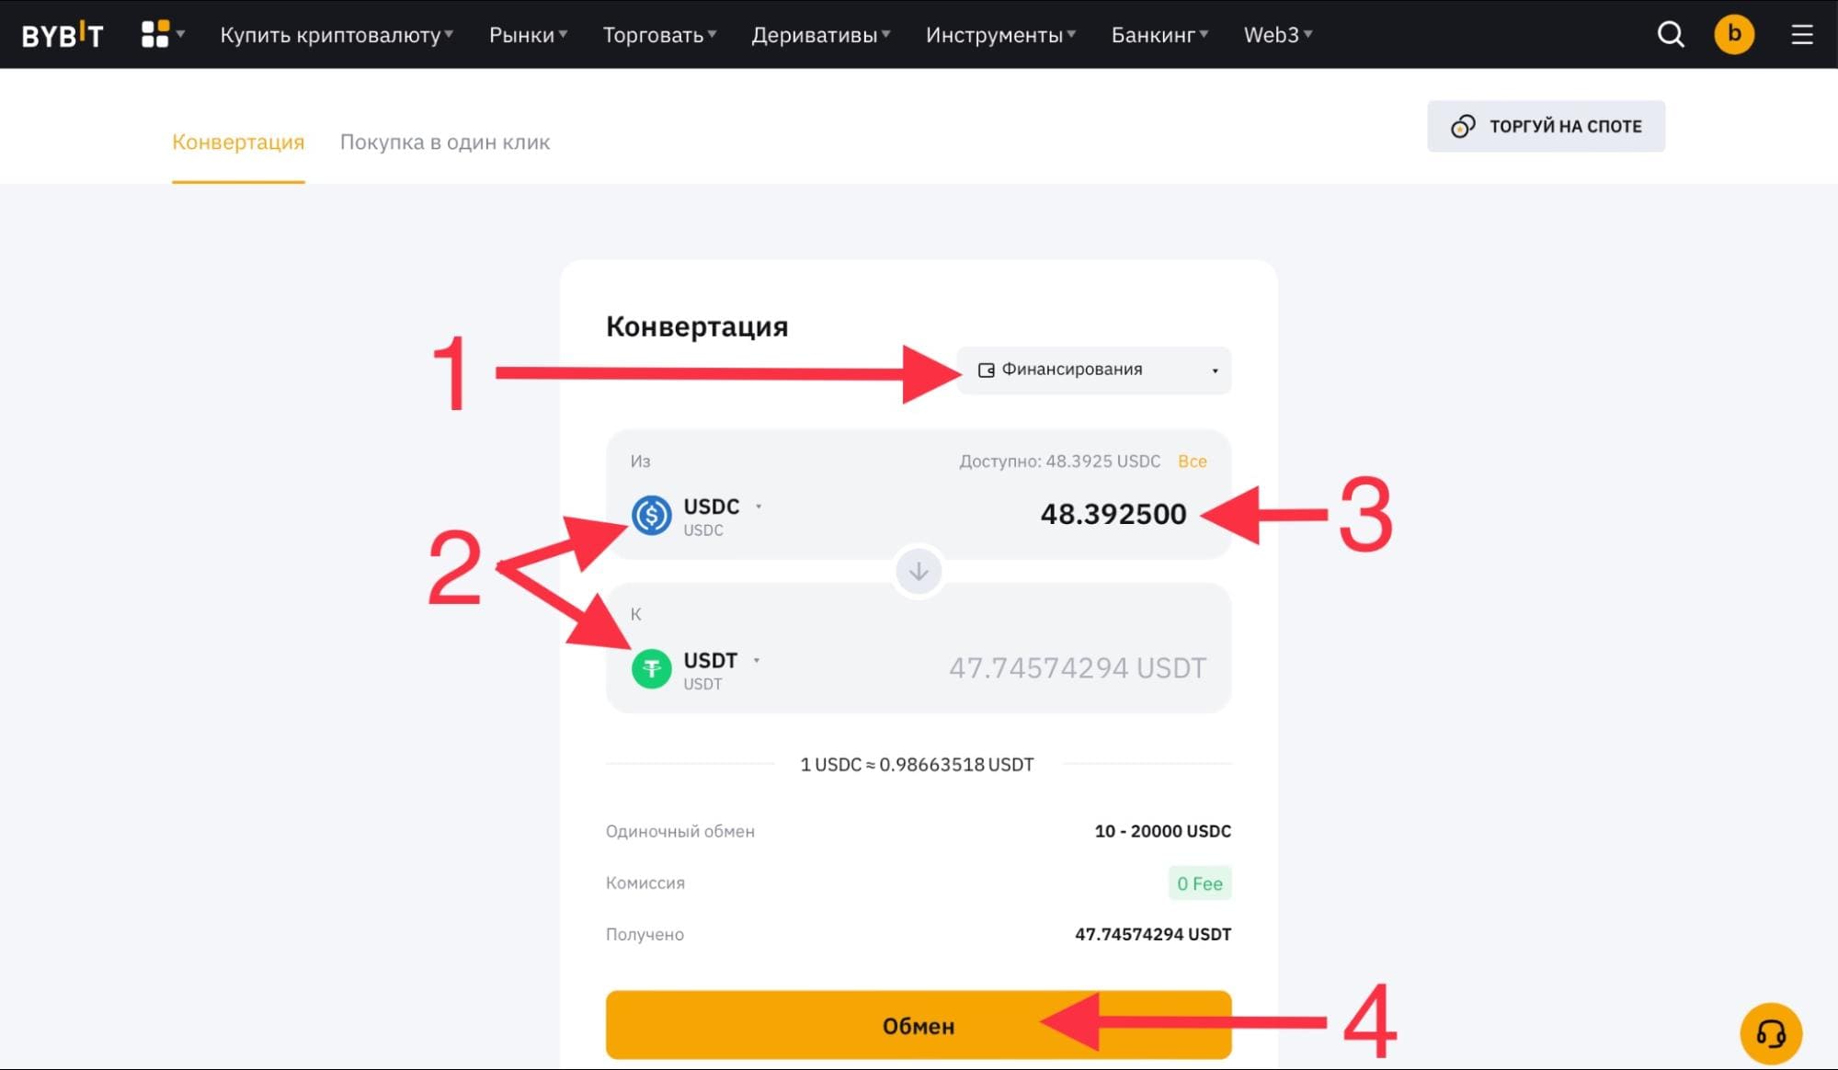Viewport: 1838px width, 1070px height.
Task: Open the search magnifier icon
Action: (x=1671, y=35)
